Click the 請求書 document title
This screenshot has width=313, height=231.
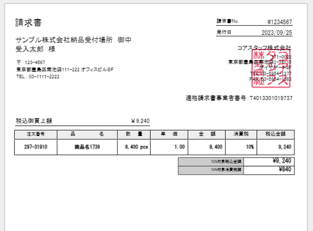point(29,22)
